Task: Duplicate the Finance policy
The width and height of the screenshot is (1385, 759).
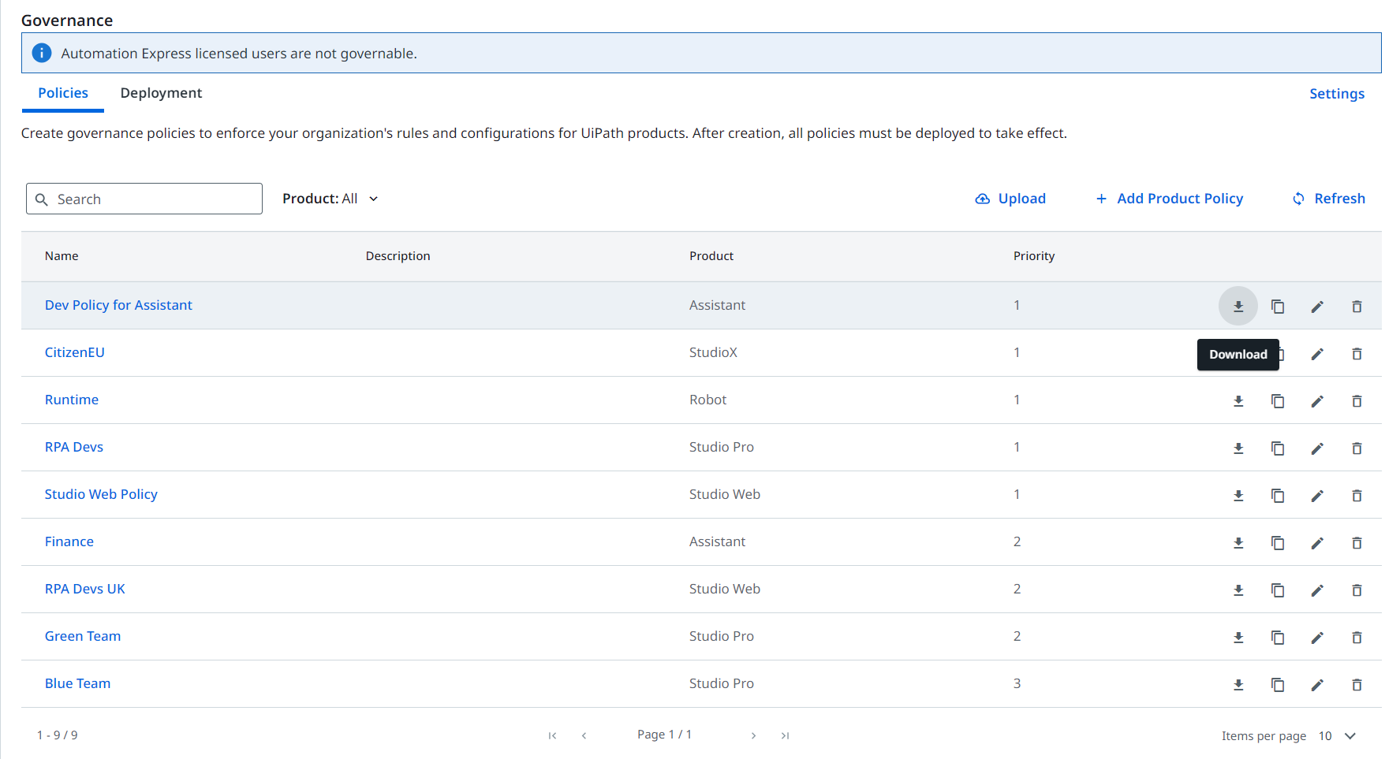Action: coord(1278,542)
